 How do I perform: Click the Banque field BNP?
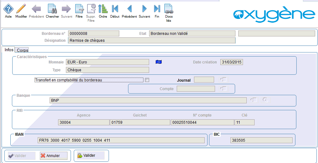click(x=148, y=100)
